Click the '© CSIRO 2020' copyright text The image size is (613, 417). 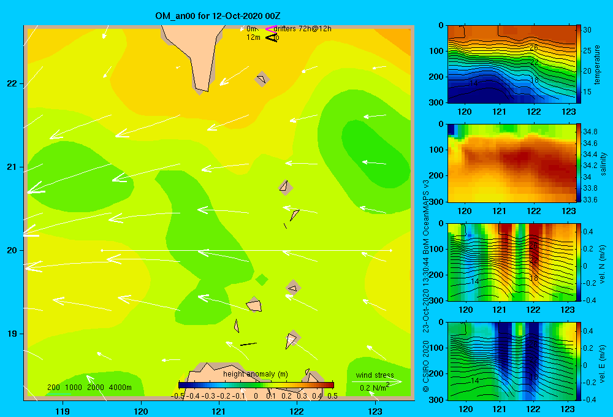[x=426, y=365]
